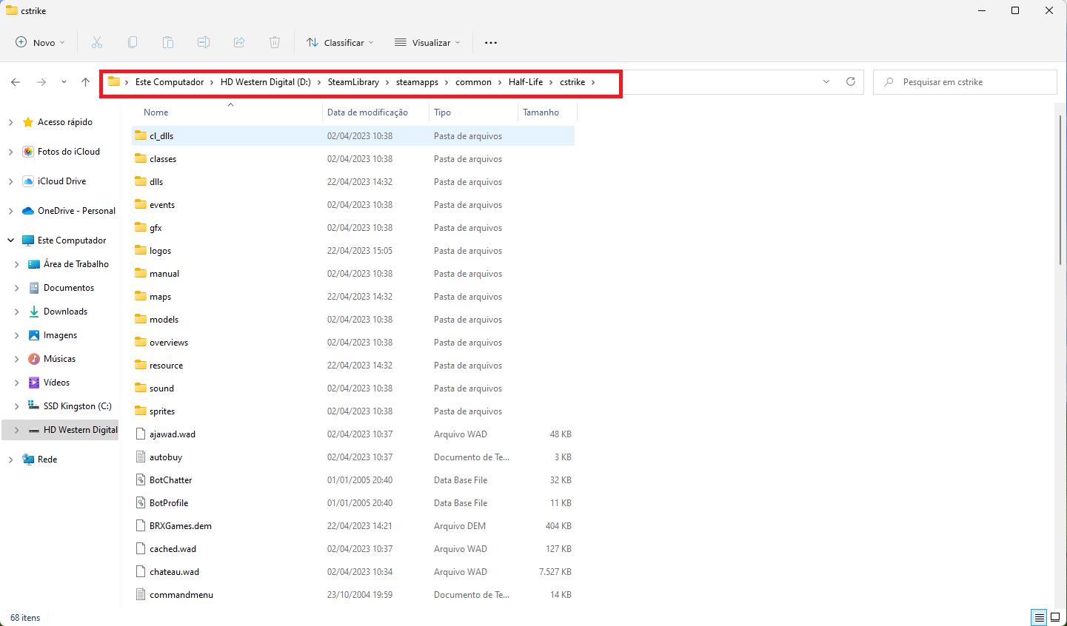The height and width of the screenshot is (626, 1067).
Task: Click the Copy icon in toolbar
Action: [133, 43]
